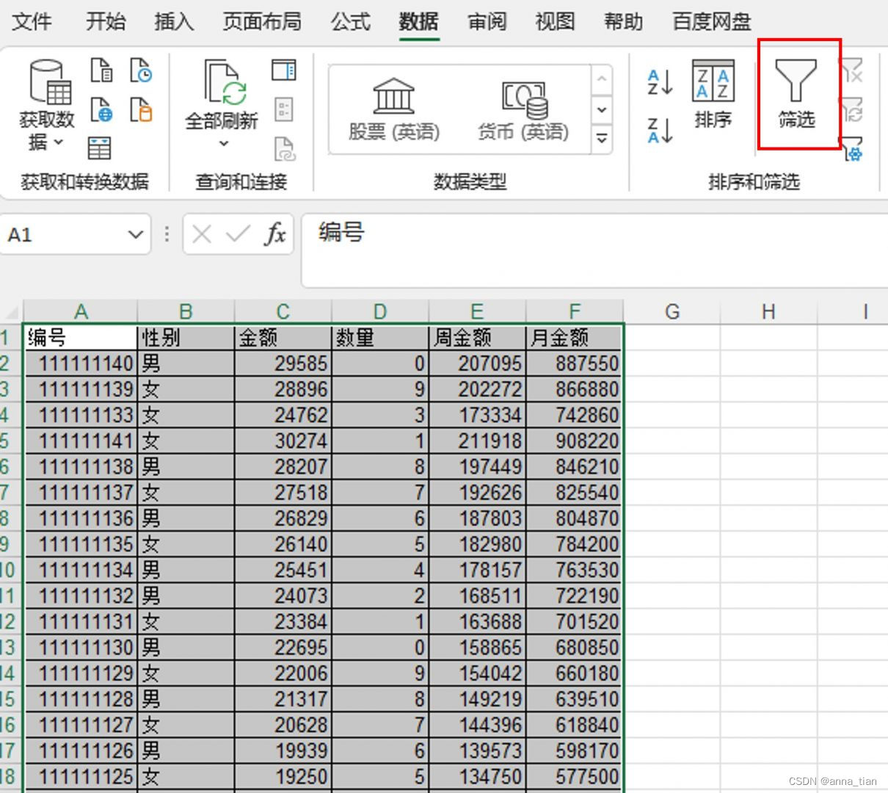
Task: Click the Recent Sources clock icon
Action: pyautogui.click(x=141, y=71)
